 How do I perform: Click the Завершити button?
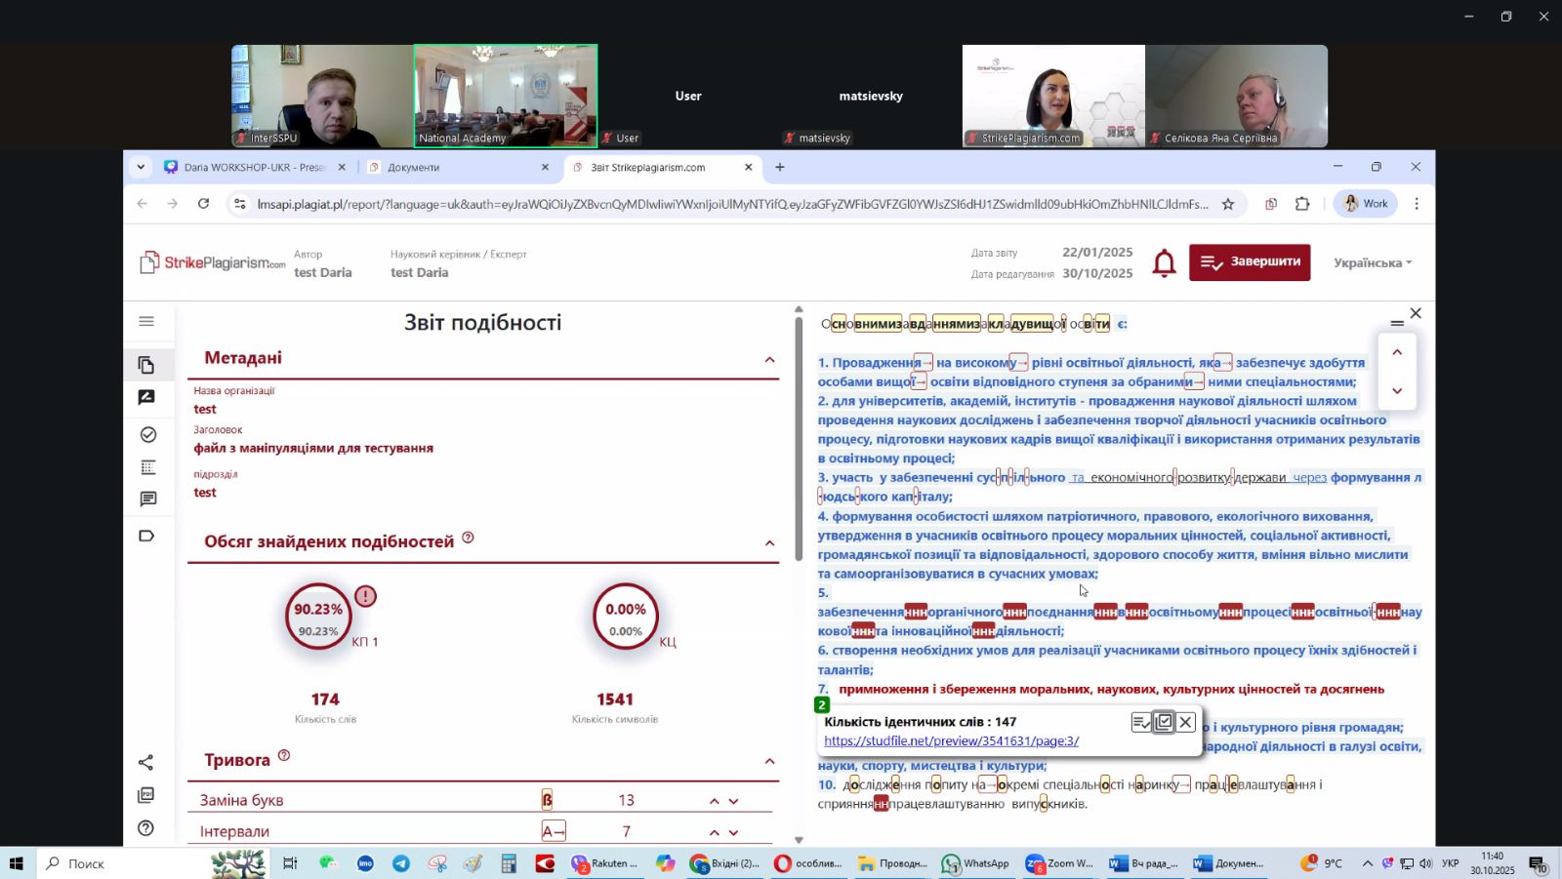pos(1250,261)
